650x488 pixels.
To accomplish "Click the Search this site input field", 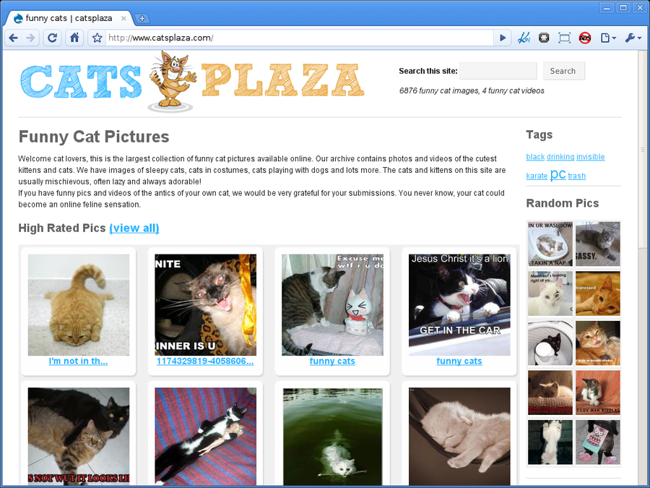I will click(x=498, y=71).
